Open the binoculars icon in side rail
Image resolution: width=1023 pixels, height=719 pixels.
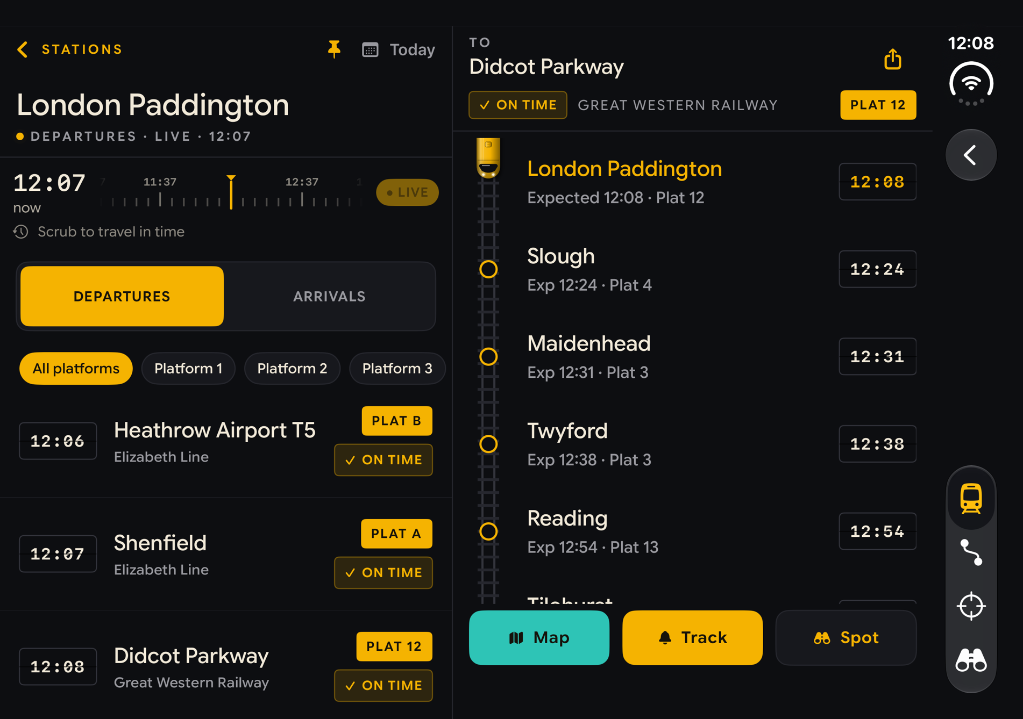(971, 659)
